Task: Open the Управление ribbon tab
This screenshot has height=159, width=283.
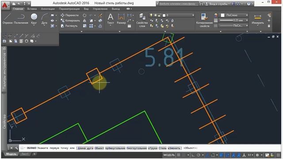Action: click(100, 9)
